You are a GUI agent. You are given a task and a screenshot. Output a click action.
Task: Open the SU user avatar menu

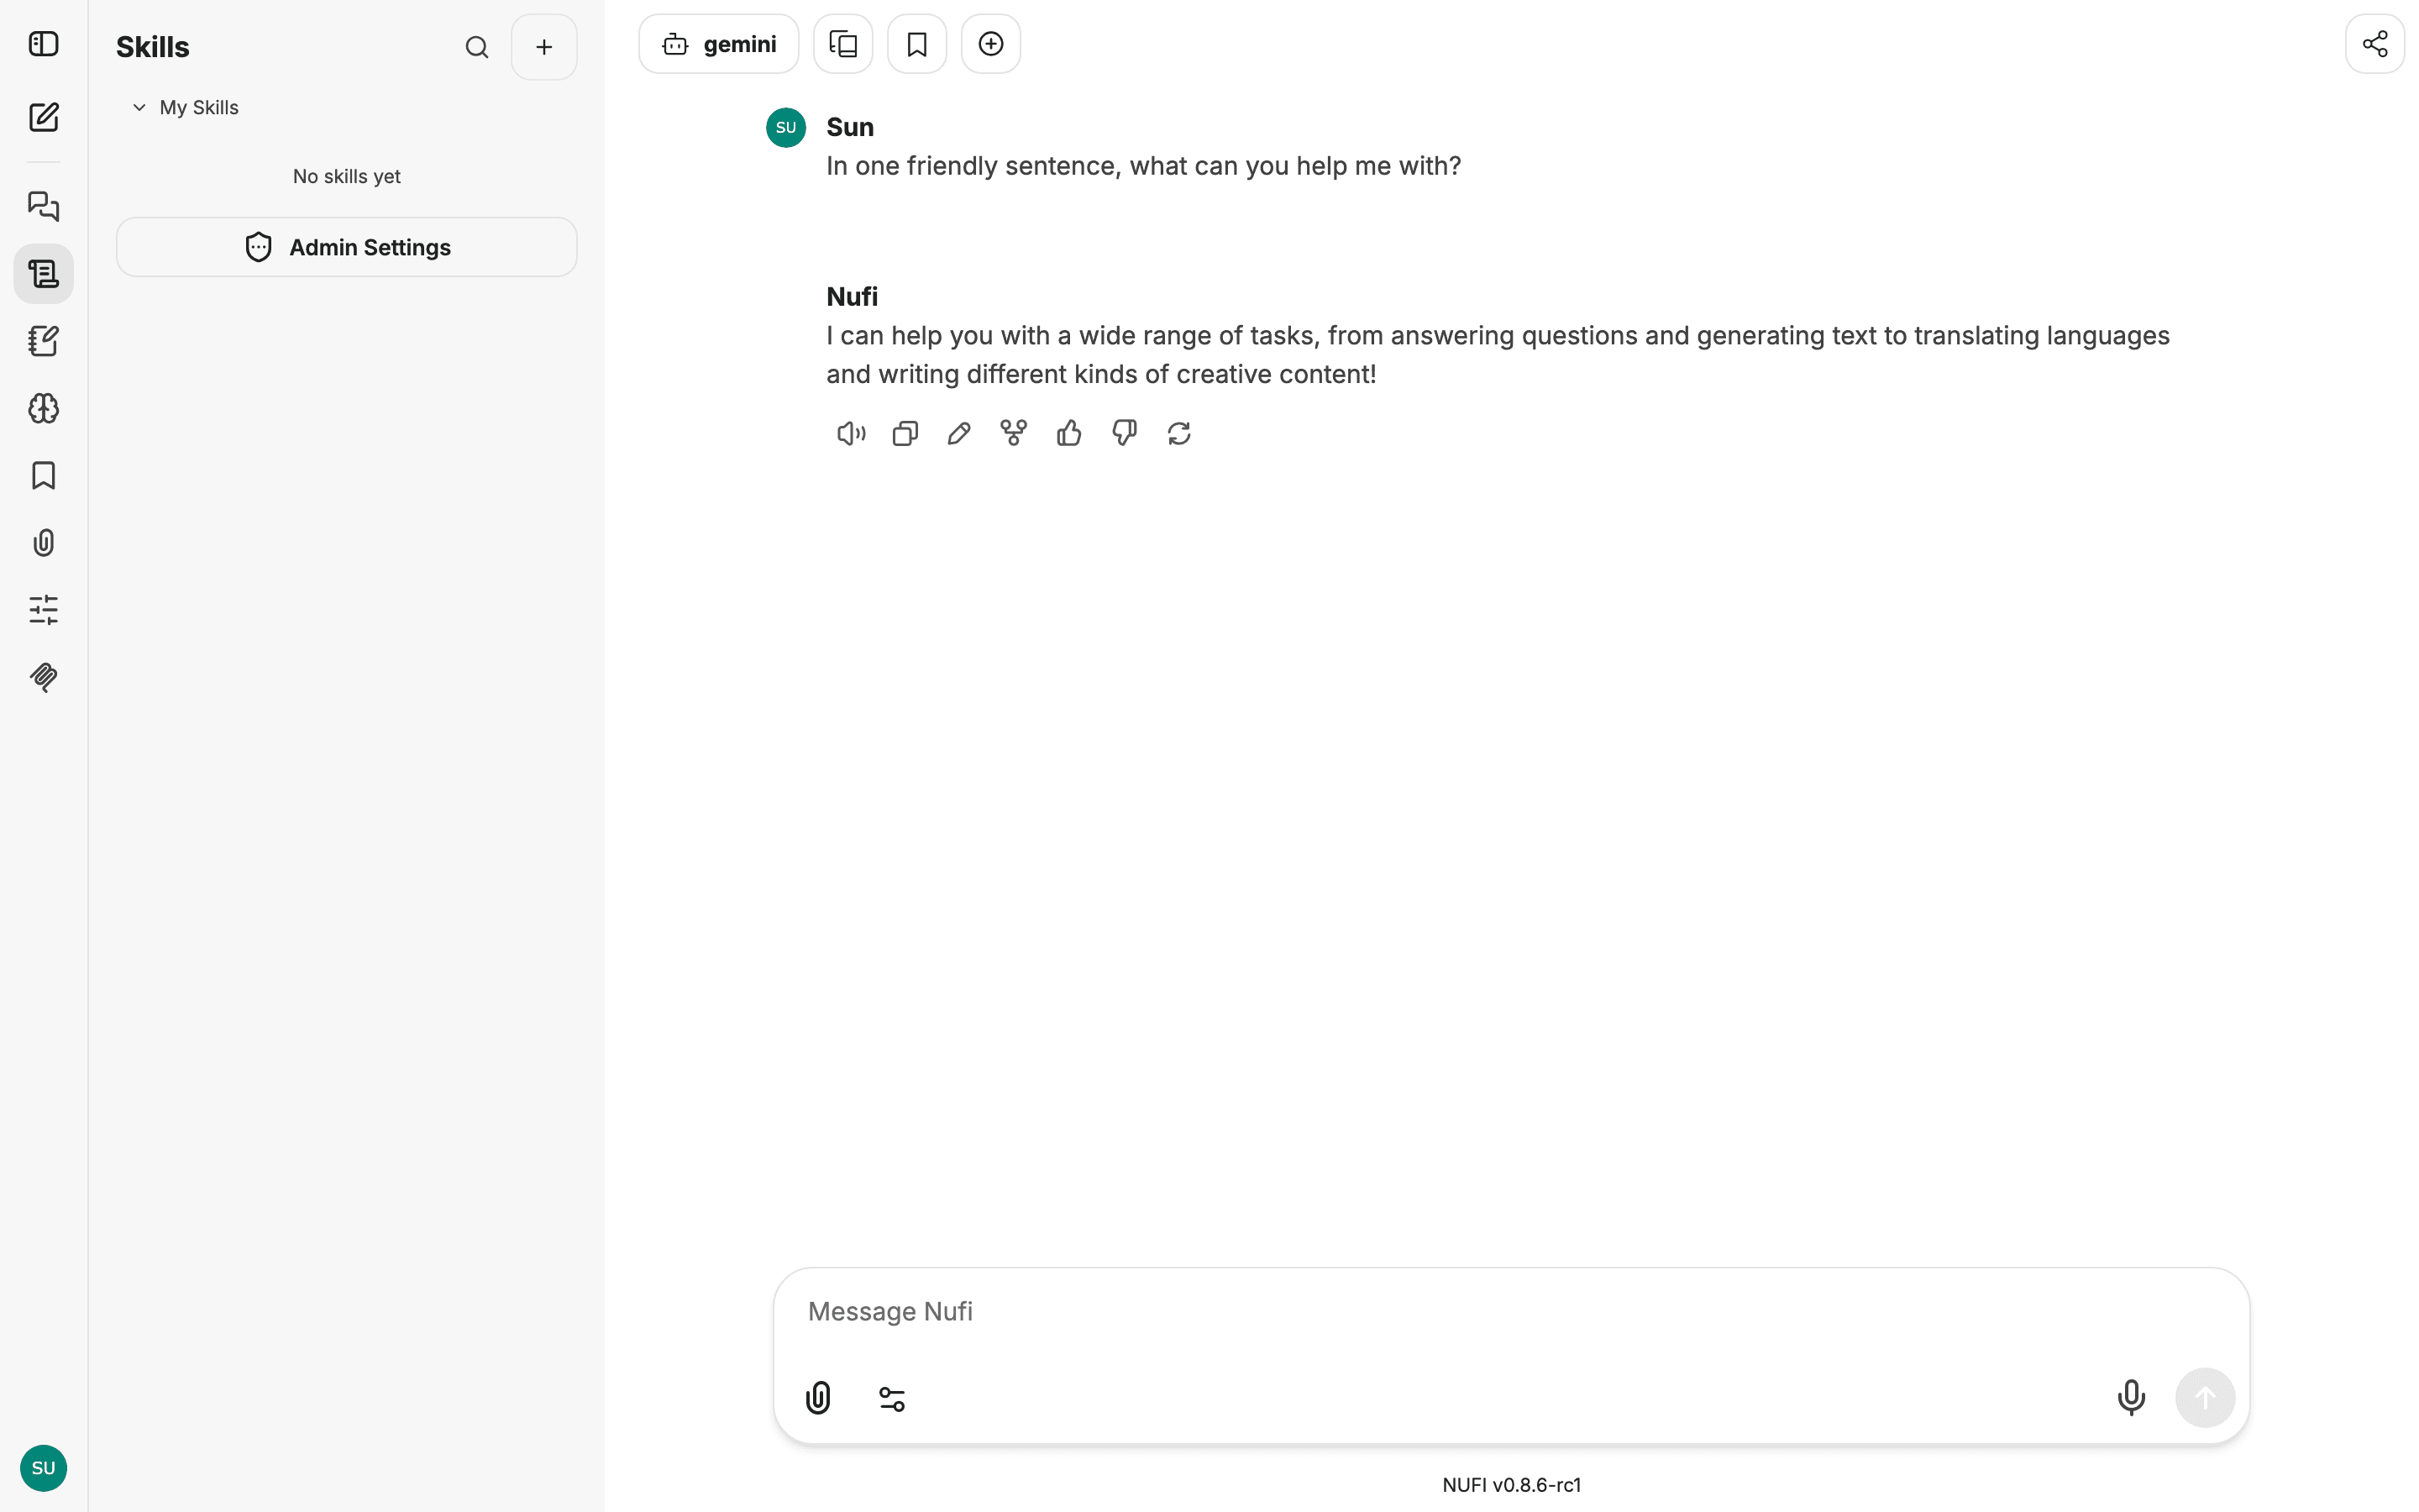[x=43, y=1467]
